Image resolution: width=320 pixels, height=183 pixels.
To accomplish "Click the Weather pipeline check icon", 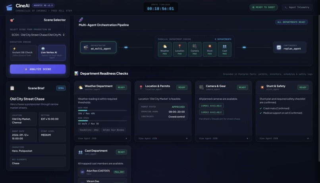I will coord(165,46).
